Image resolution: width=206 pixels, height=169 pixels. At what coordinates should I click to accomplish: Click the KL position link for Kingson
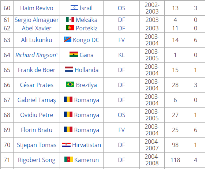tap(121, 55)
